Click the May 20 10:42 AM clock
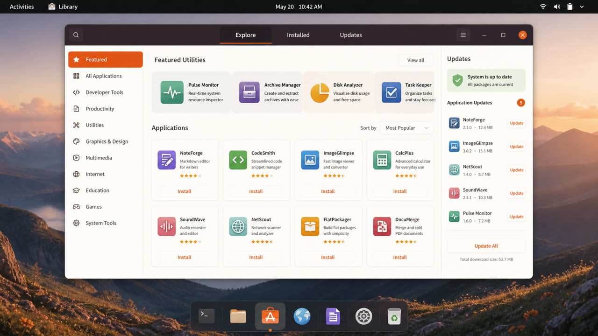 pos(299,7)
